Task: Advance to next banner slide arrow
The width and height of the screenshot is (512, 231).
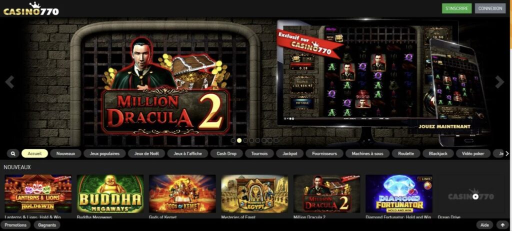Action: pos(499,82)
